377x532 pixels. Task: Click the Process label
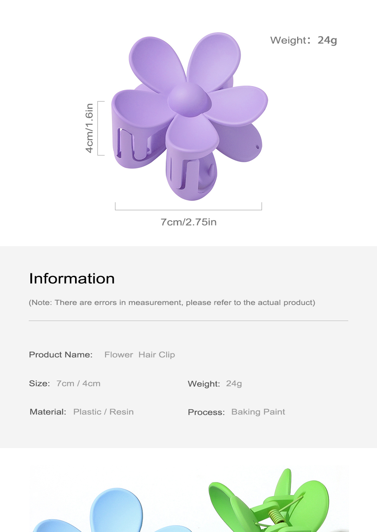click(x=206, y=412)
